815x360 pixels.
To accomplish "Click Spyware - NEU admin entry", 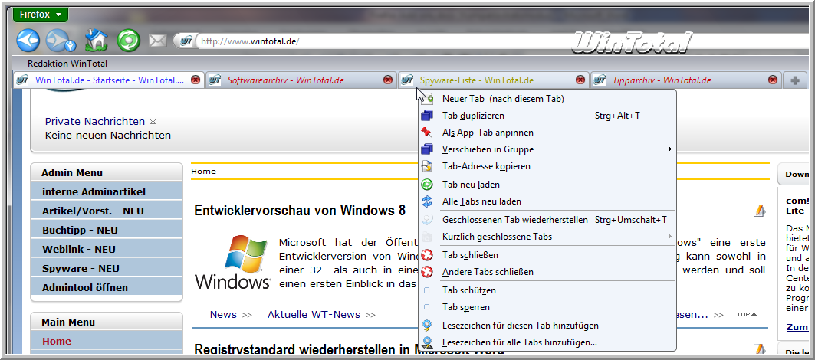I will [x=107, y=269].
